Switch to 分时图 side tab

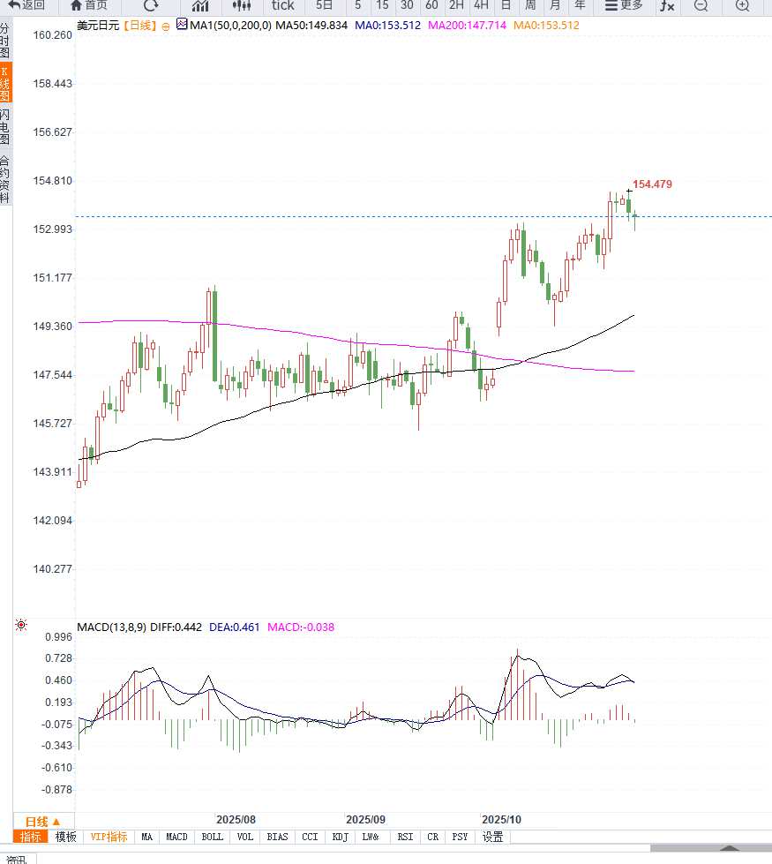coord(5,41)
